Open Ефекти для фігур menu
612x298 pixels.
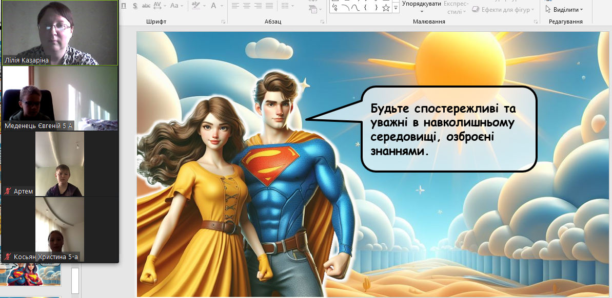[504, 9]
